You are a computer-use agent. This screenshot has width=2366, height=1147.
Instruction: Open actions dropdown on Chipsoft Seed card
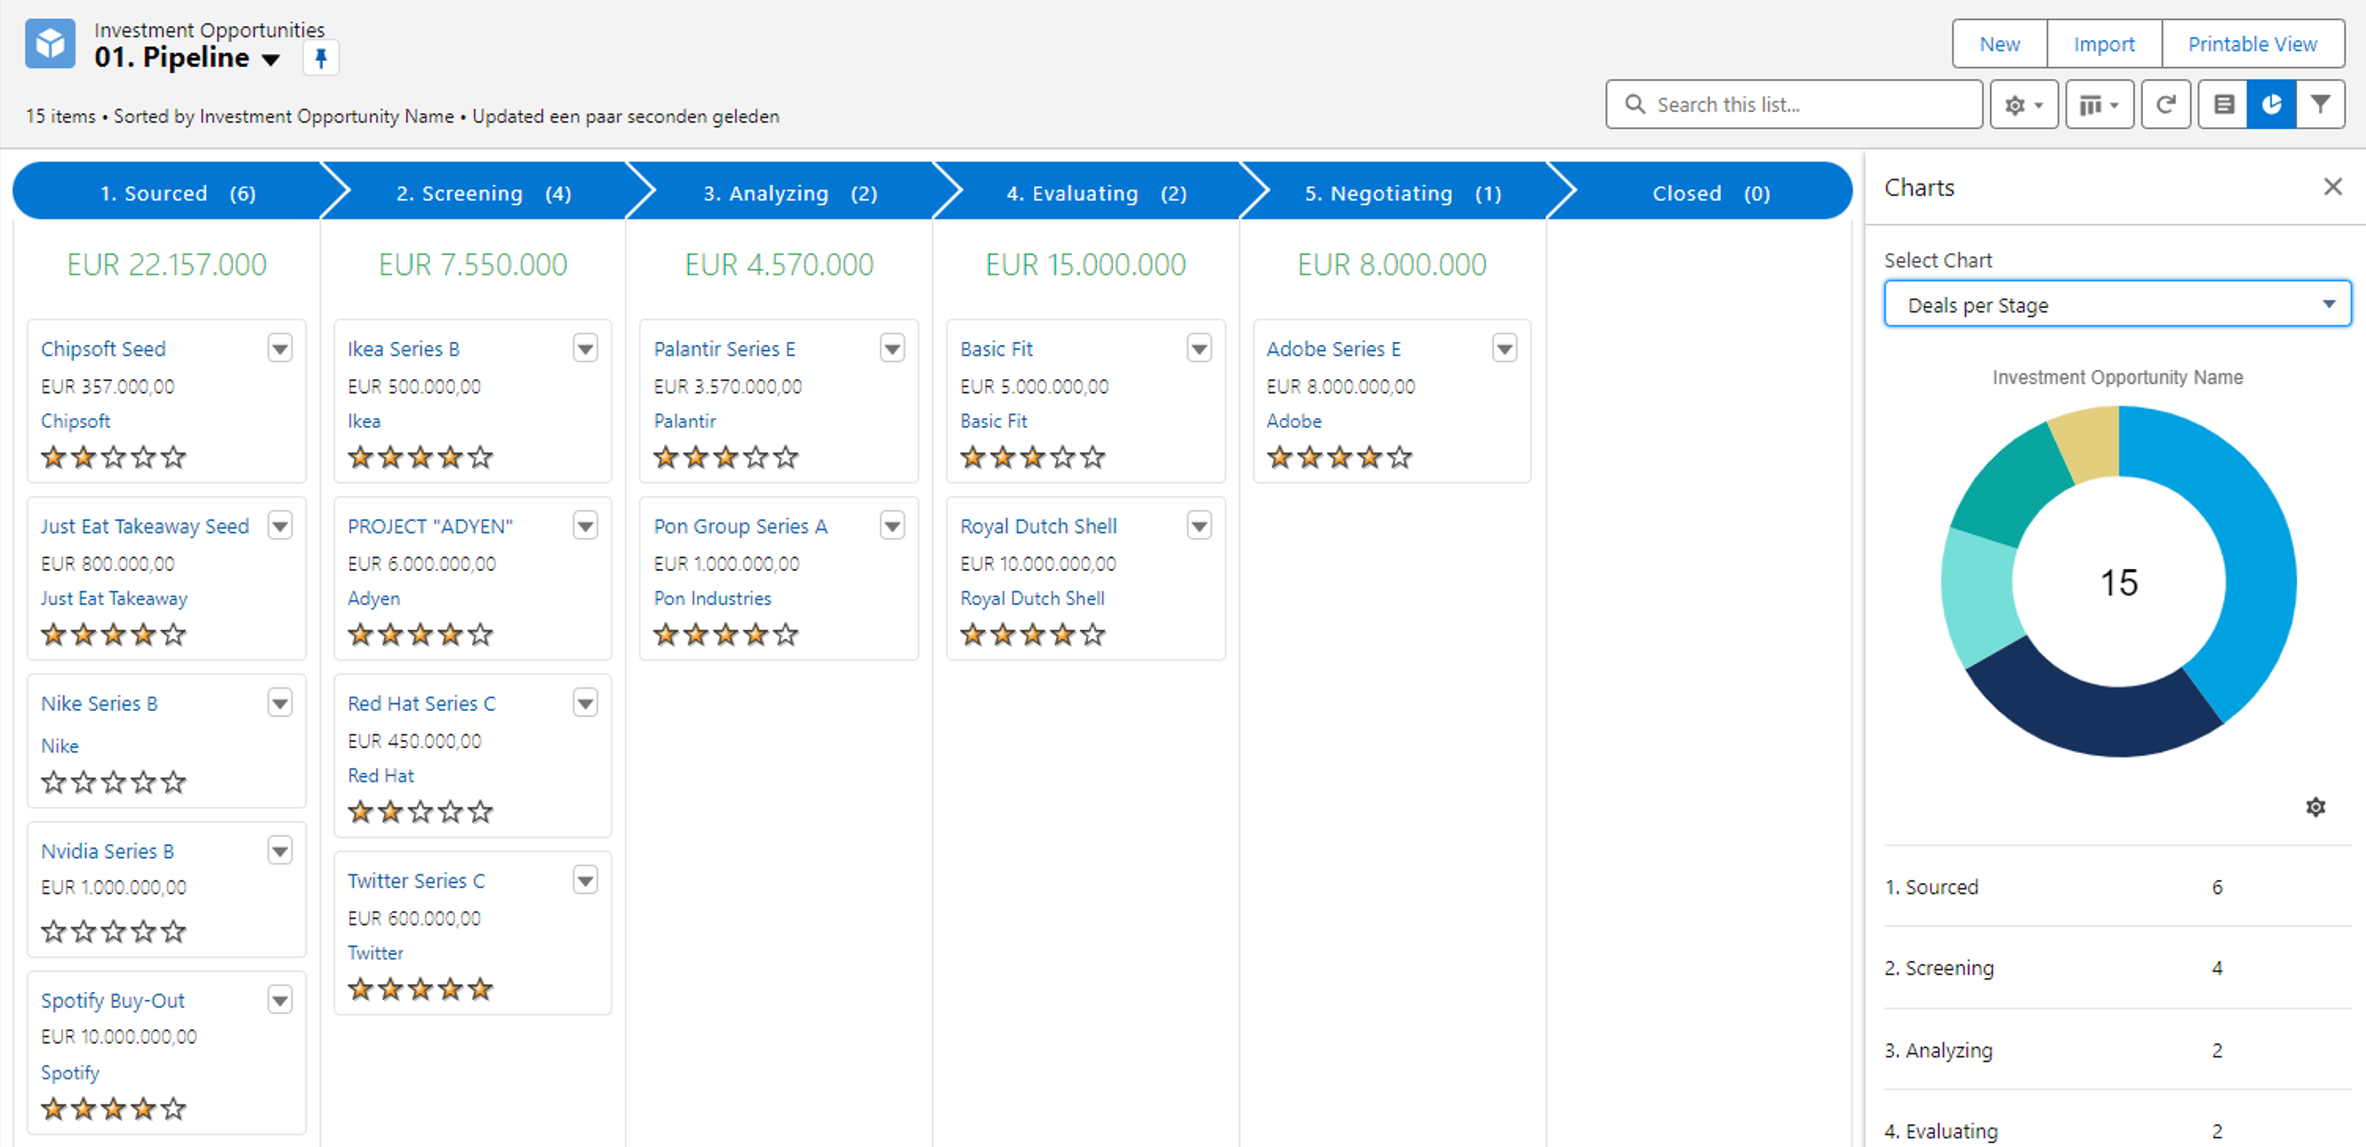point(280,349)
